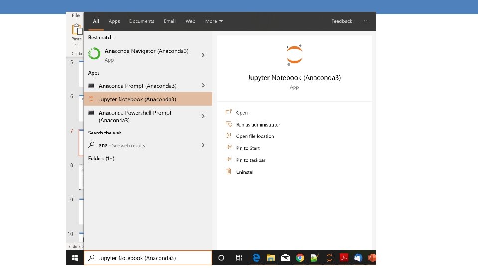The height and width of the screenshot is (268, 478).
Task: Expand Anaconda Navigator result with its arrow
Action: click(x=203, y=55)
